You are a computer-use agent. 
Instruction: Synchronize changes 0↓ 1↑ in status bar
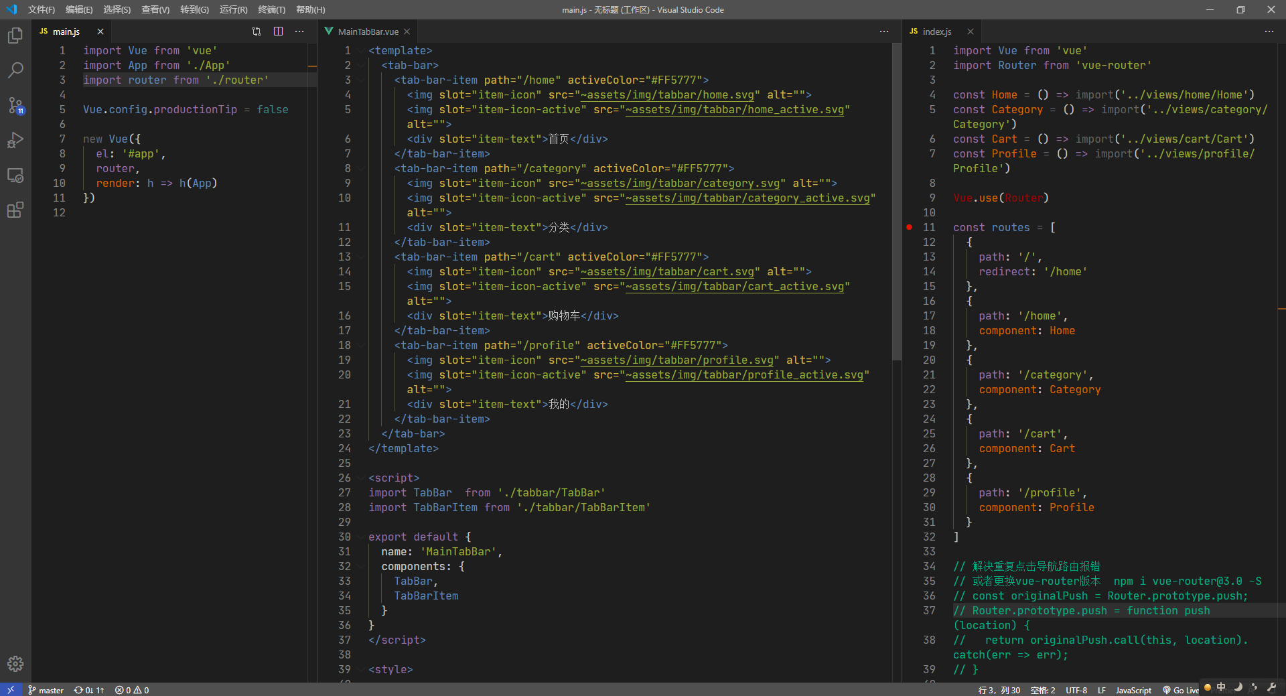[89, 690]
